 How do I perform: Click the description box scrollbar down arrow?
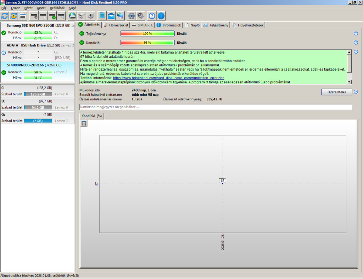click(349, 82)
